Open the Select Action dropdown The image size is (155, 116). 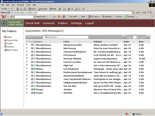pyautogui.click(x=66, y=37)
